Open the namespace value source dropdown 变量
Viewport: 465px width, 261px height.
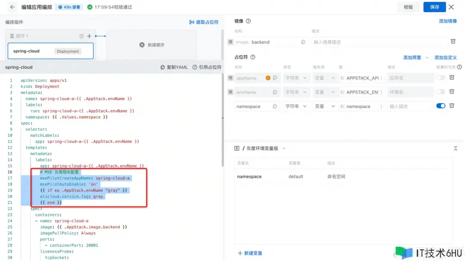click(325, 106)
